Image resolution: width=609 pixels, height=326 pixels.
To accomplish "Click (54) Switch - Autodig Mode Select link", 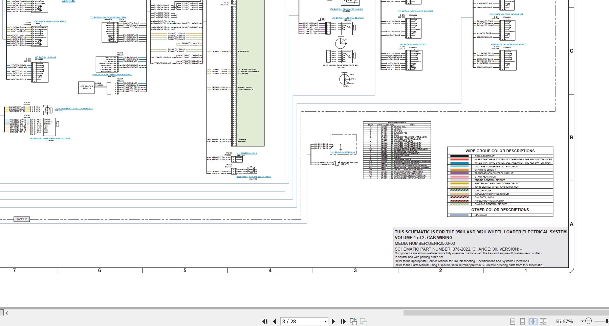I will (508, 44).
